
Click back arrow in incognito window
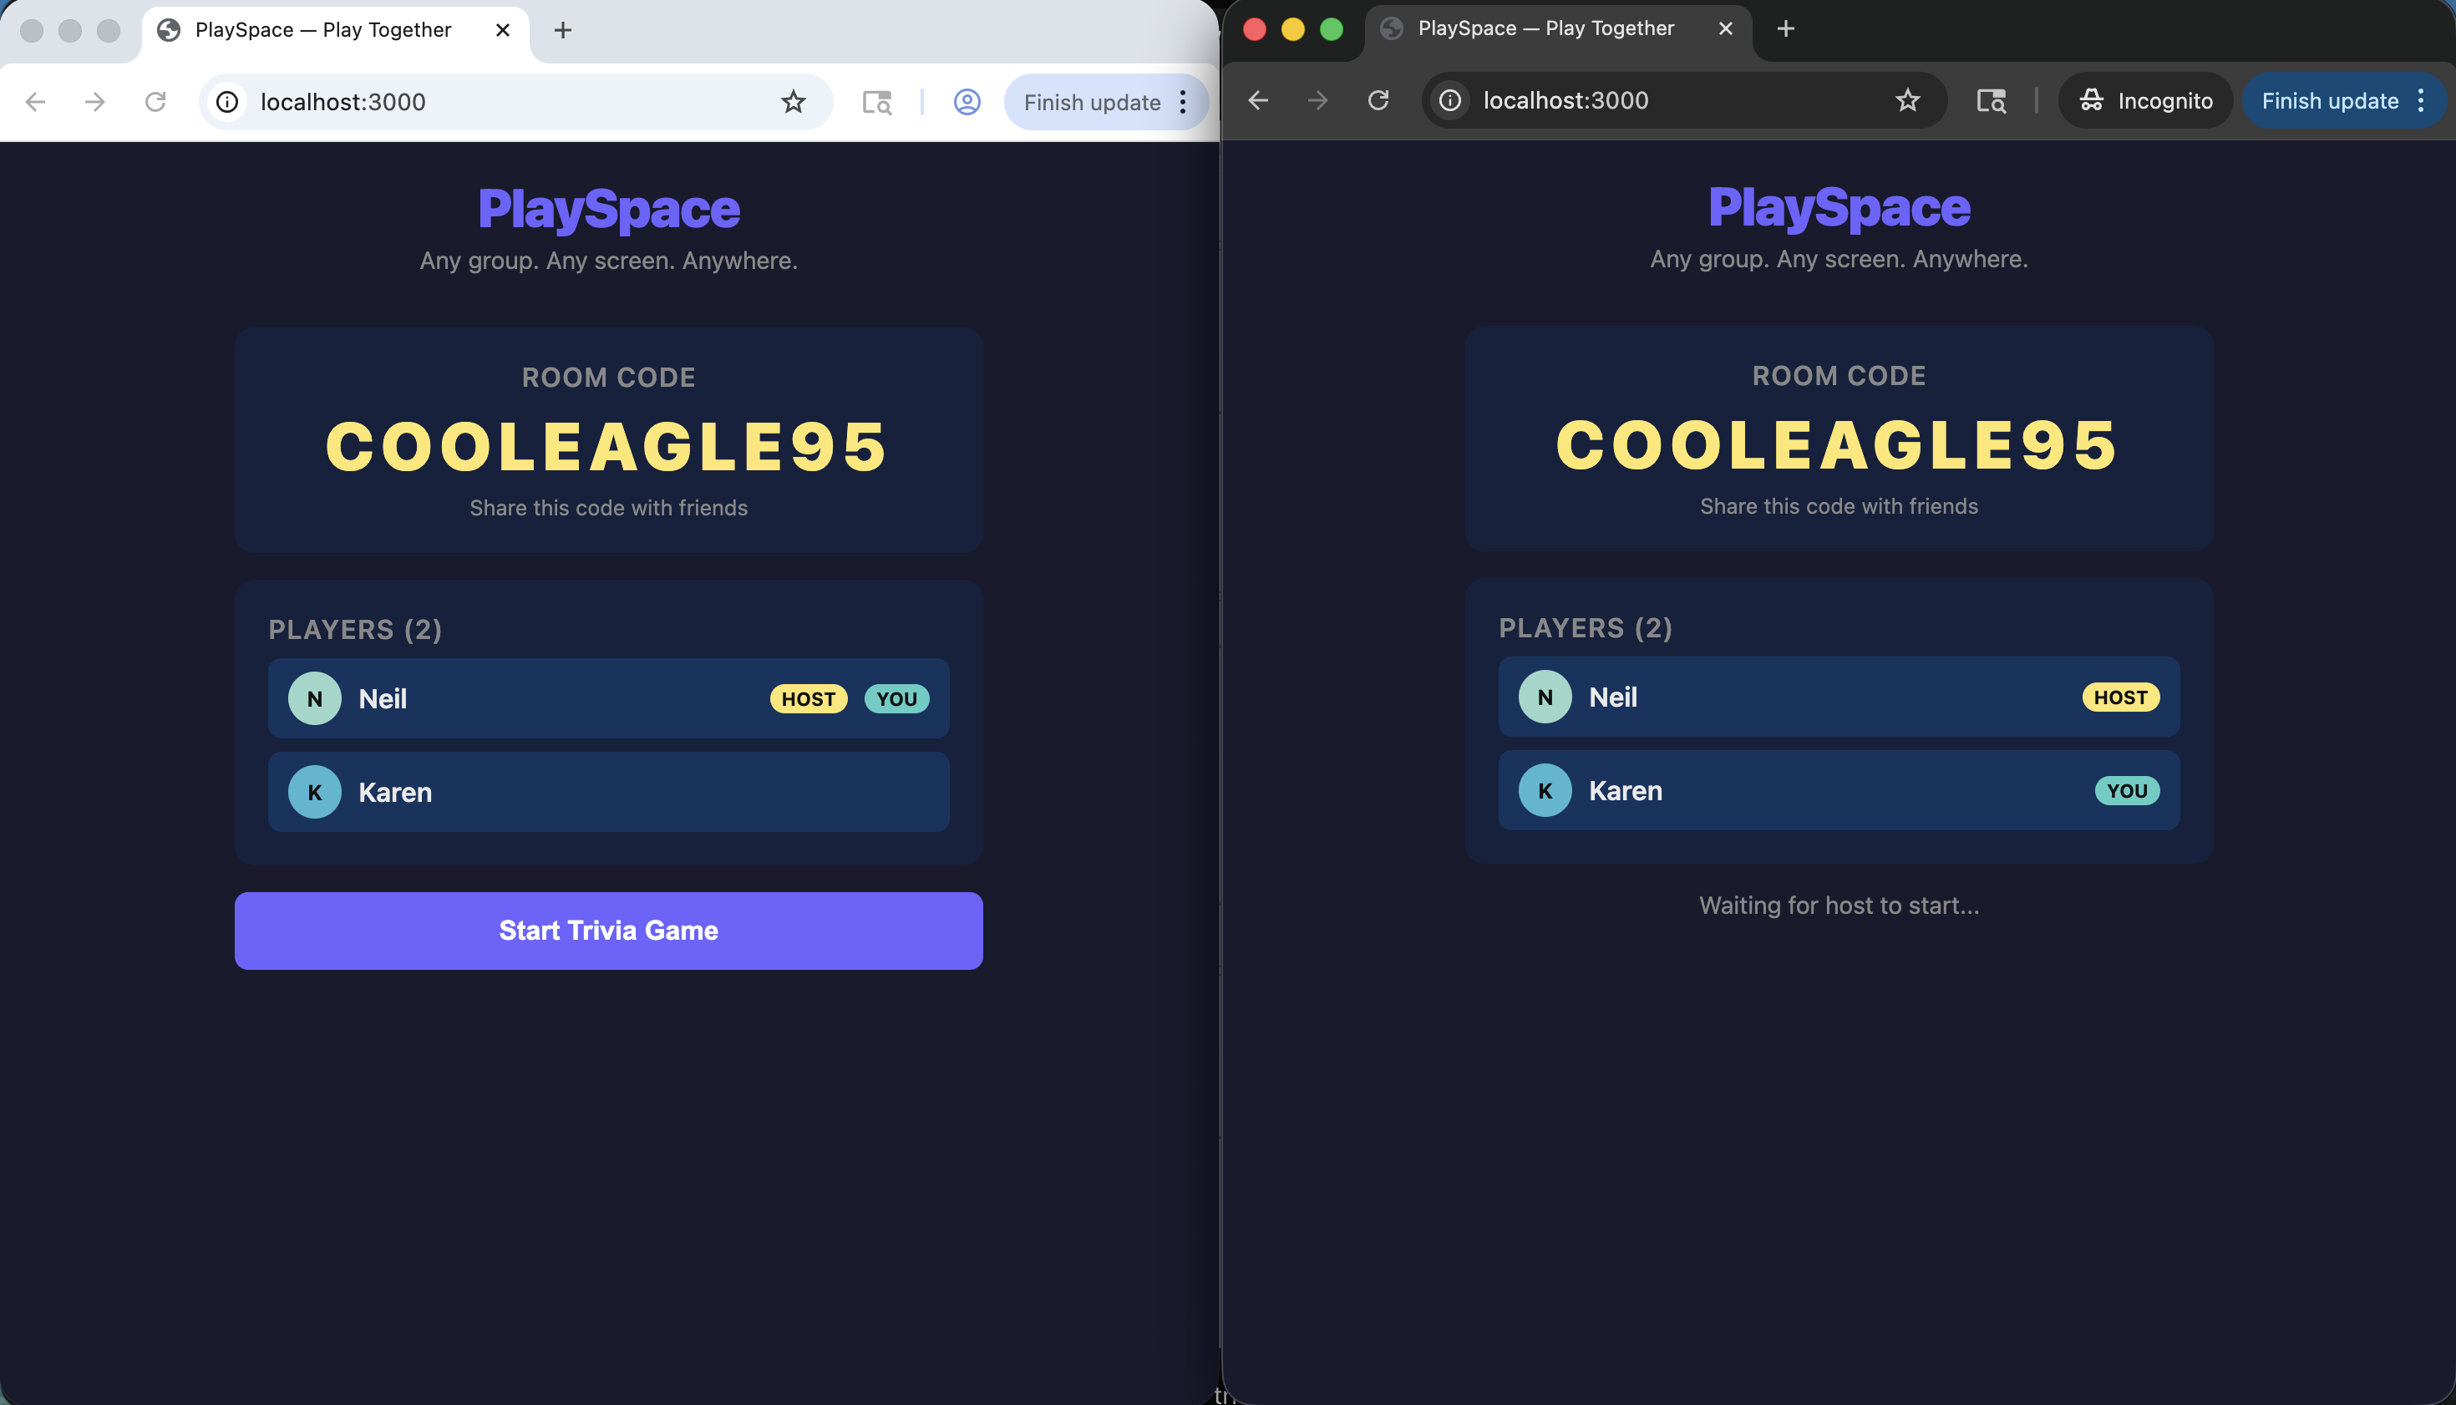[x=1257, y=100]
